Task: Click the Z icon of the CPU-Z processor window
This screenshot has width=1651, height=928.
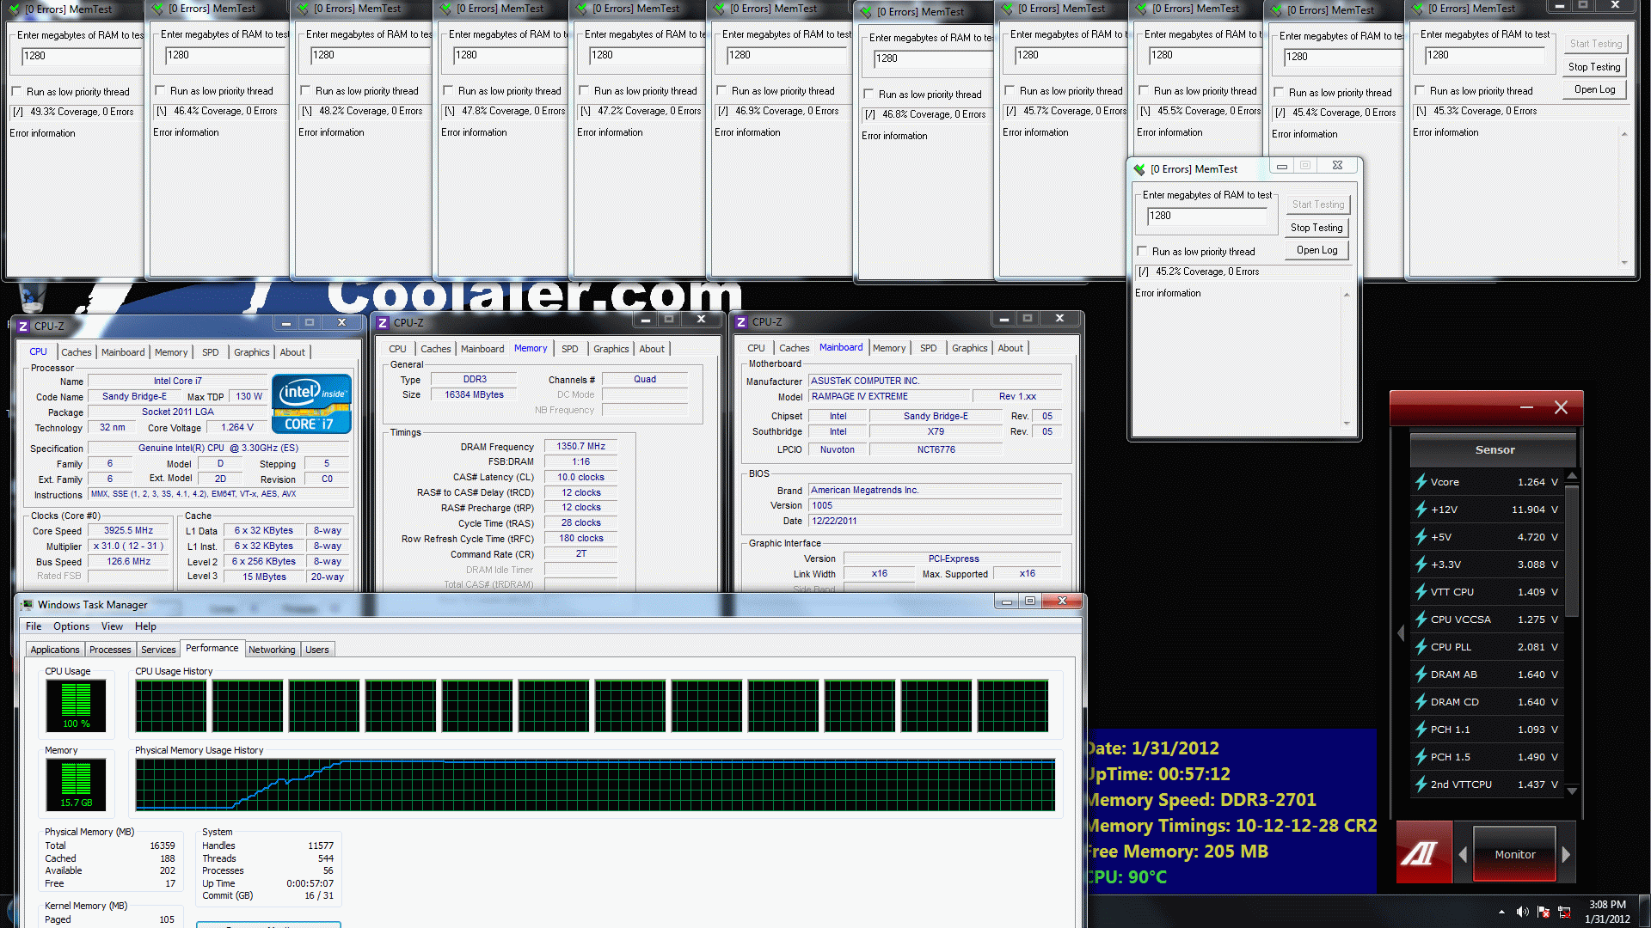Action: (23, 327)
